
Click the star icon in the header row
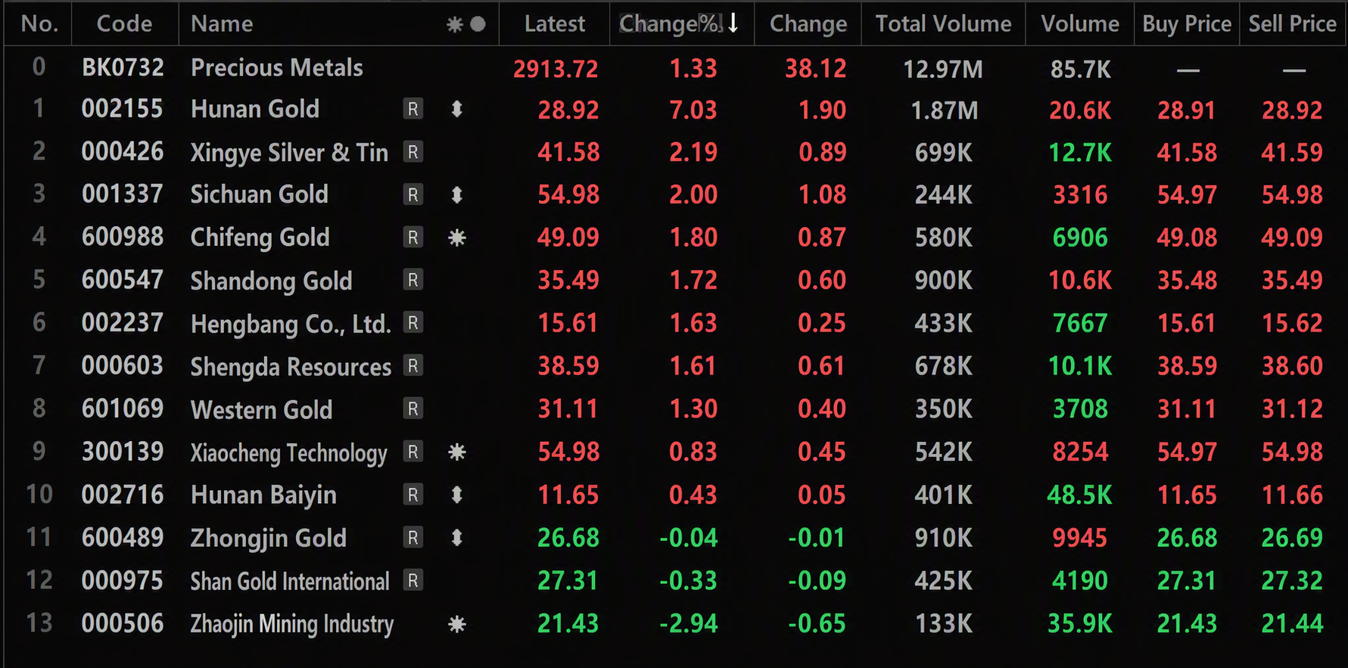point(455,24)
